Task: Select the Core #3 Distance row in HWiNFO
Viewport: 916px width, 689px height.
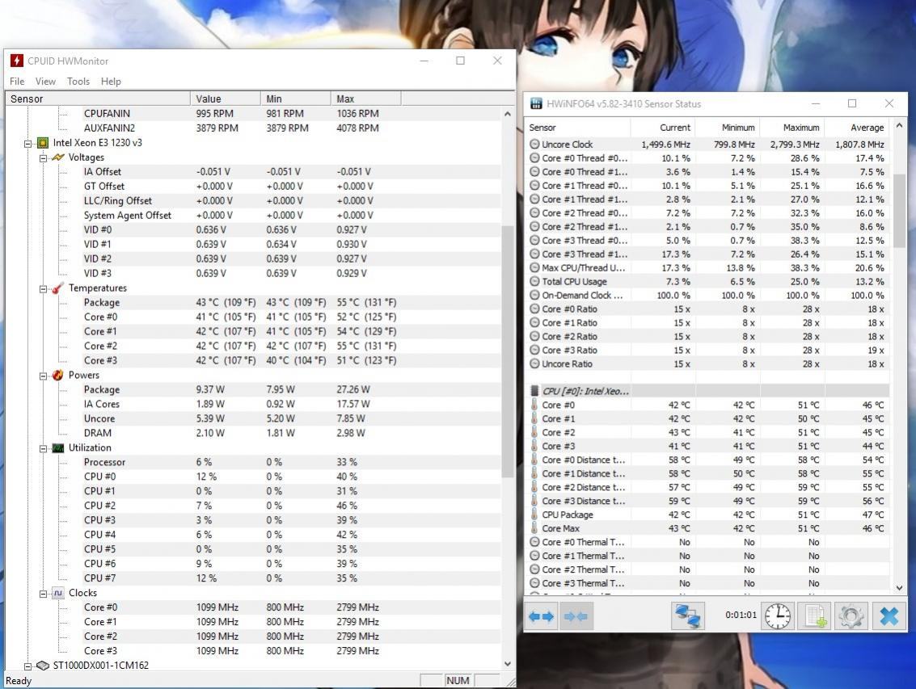Action: click(x=707, y=501)
